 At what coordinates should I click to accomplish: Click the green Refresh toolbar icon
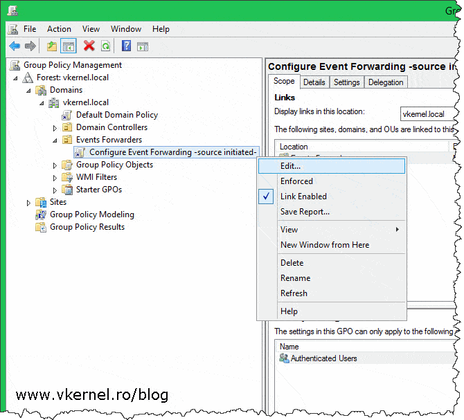coord(105,46)
